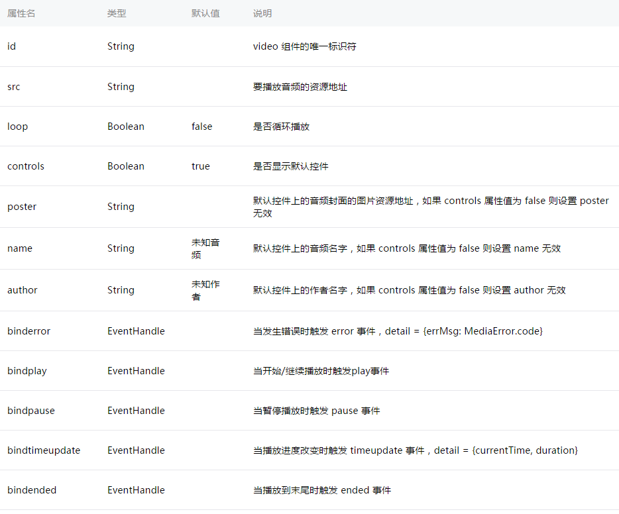Click the bindtimeupdate timeupdate event description
This screenshot has width=619, height=514.
tap(415, 450)
